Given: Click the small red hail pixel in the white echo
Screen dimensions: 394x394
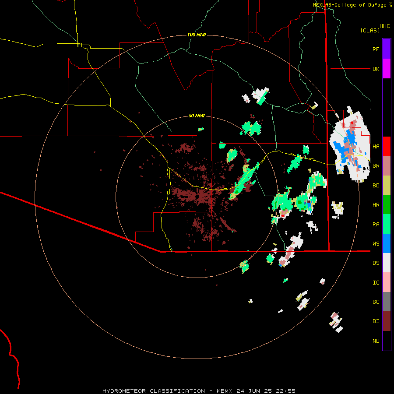Looking at the screenshot, I should pyautogui.click(x=352, y=123).
